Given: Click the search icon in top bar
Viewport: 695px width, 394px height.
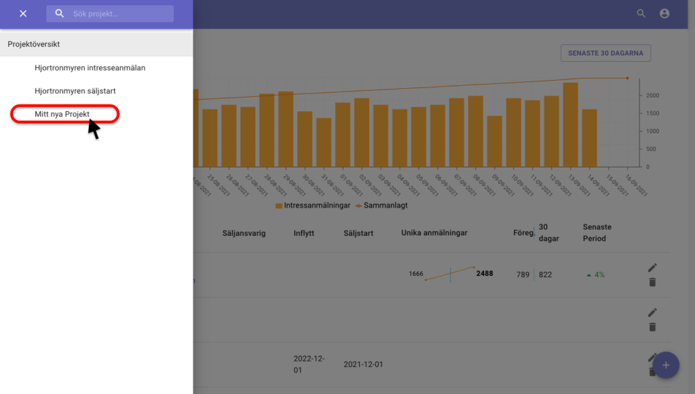Looking at the screenshot, I should 641,14.
